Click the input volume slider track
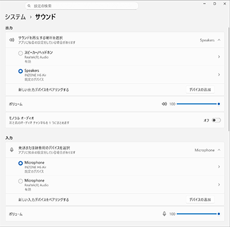This screenshot has height=227, width=230. tap(198, 214)
